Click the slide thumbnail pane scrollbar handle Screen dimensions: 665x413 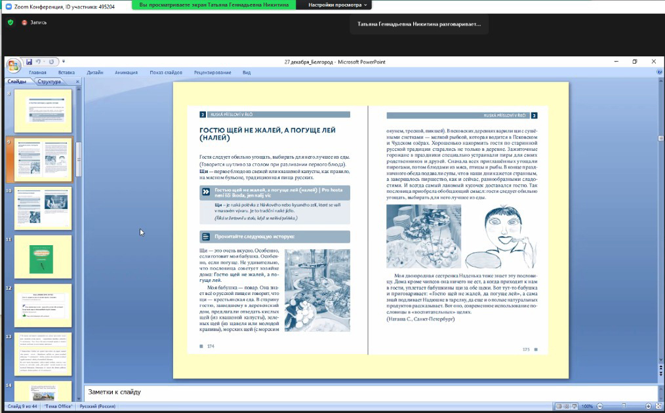coord(79,159)
